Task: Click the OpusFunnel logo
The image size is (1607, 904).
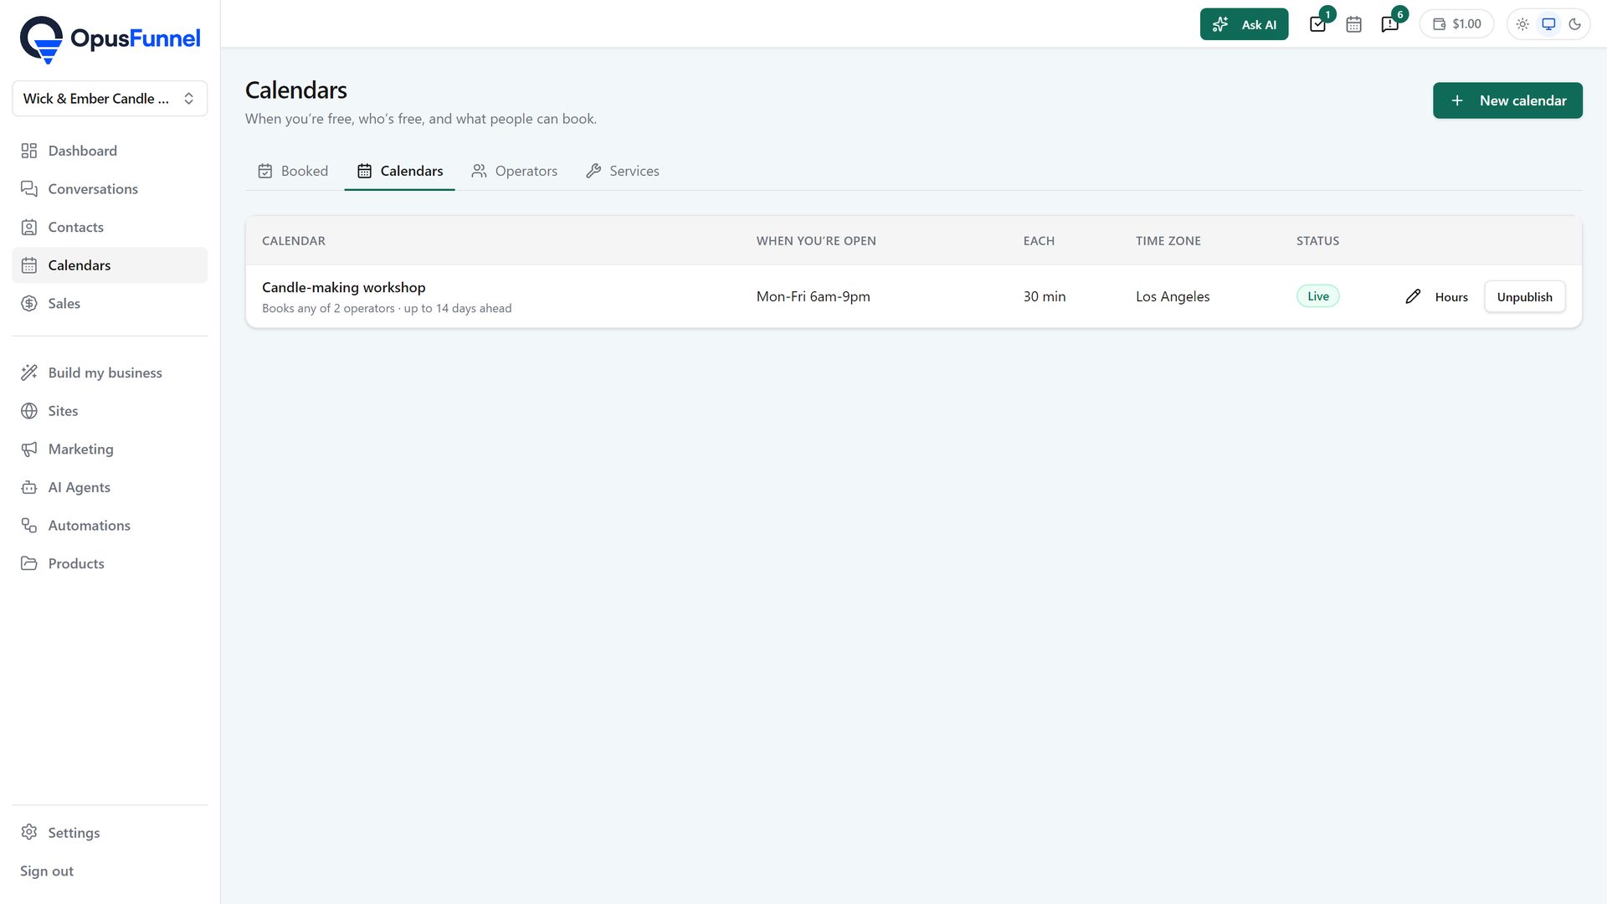Action: tap(110, 39)
